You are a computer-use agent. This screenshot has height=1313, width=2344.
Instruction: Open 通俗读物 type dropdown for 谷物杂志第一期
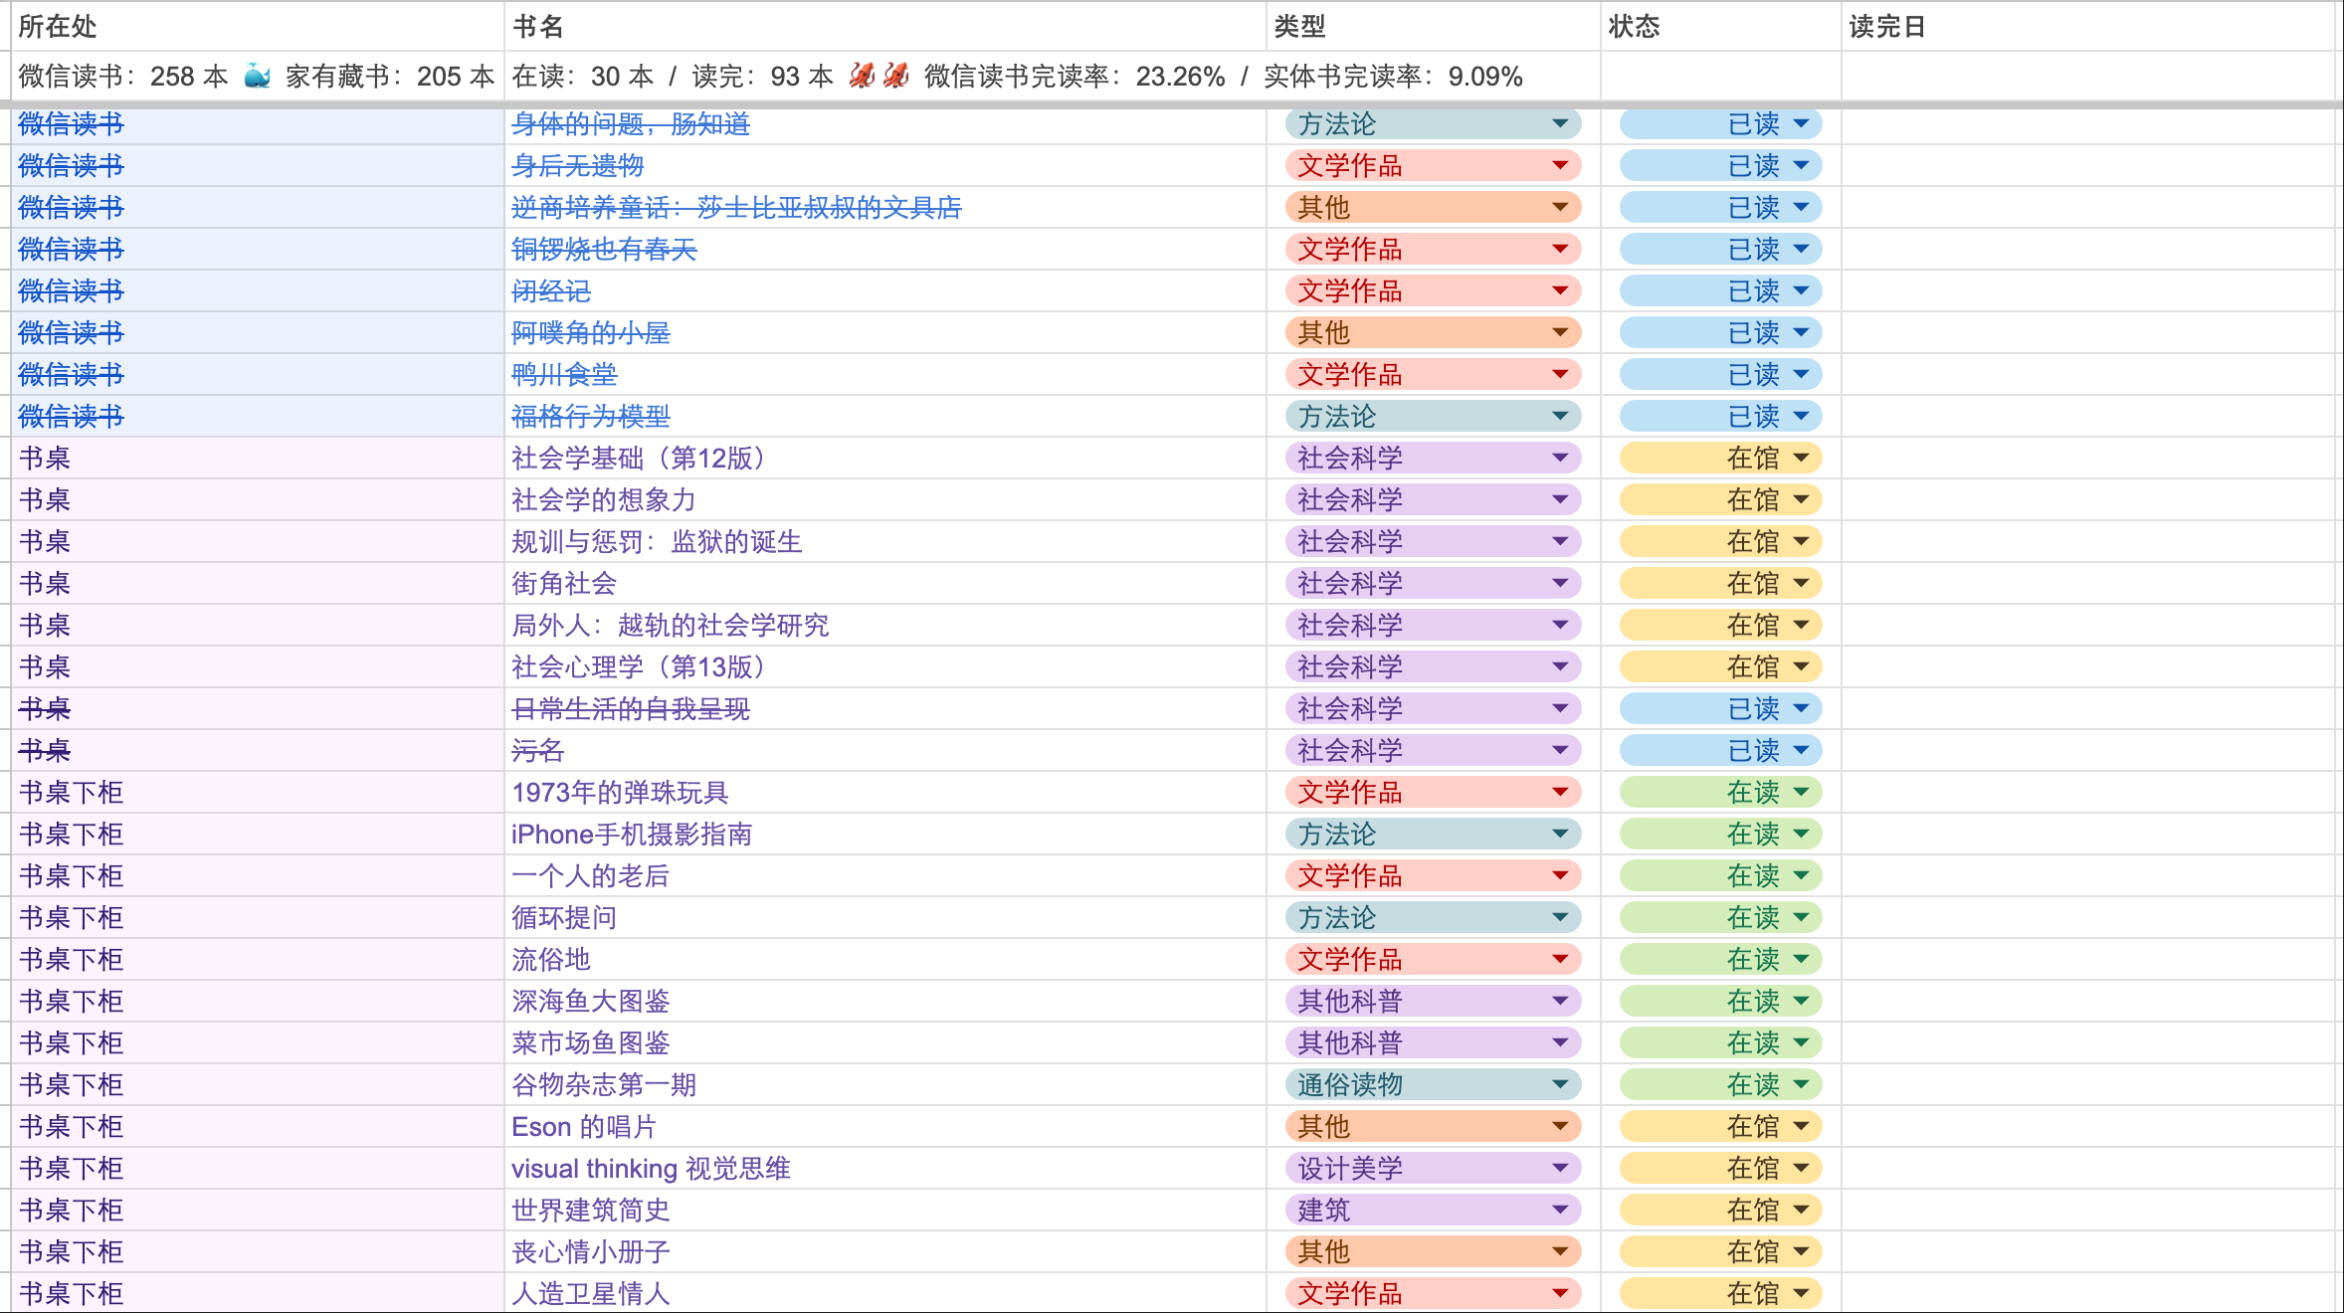[x=1559, y=1085]
